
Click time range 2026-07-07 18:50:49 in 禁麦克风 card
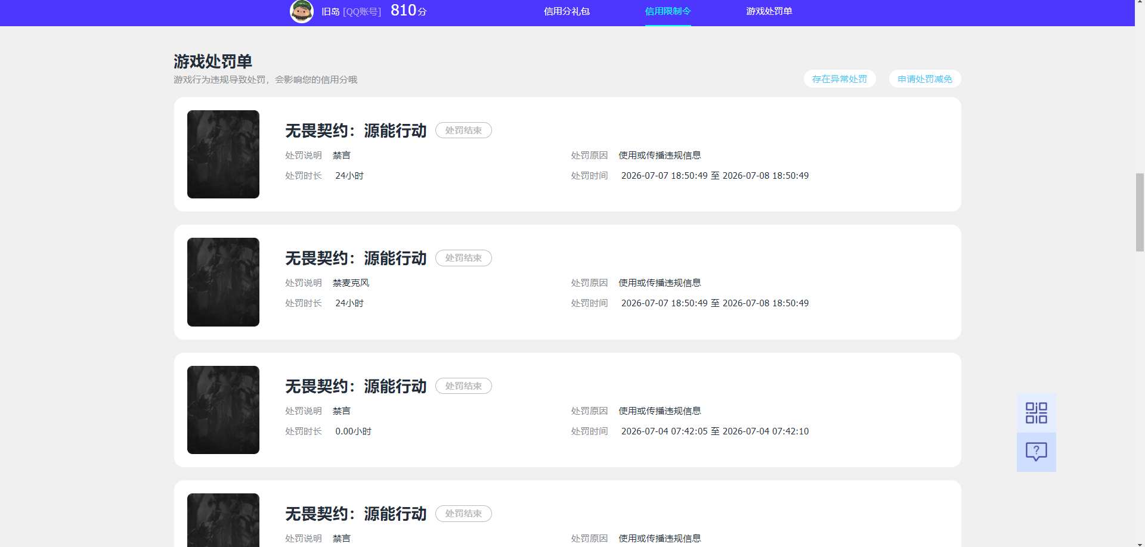[x=715, y=303]
